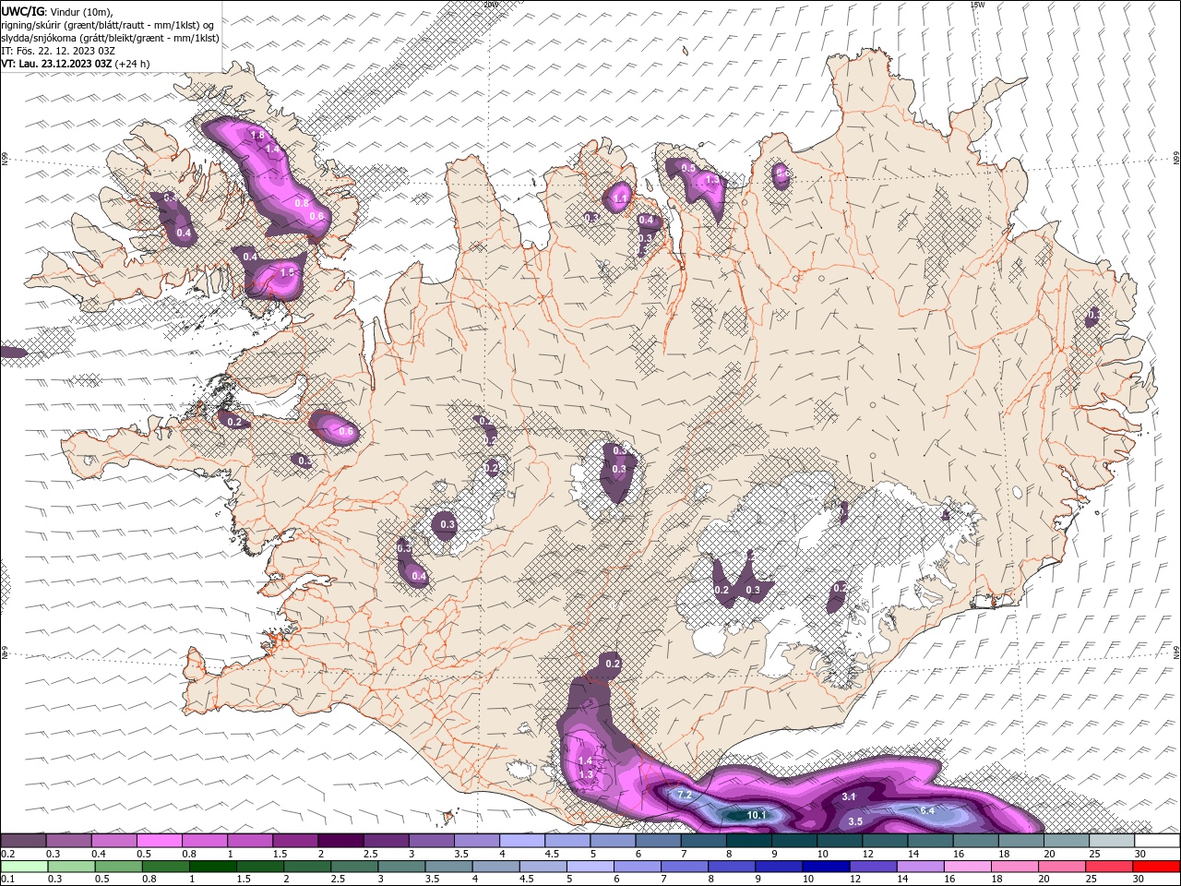
Task: Select the lower-row bright red swatch labeled 30
Action: [1157, 867]
